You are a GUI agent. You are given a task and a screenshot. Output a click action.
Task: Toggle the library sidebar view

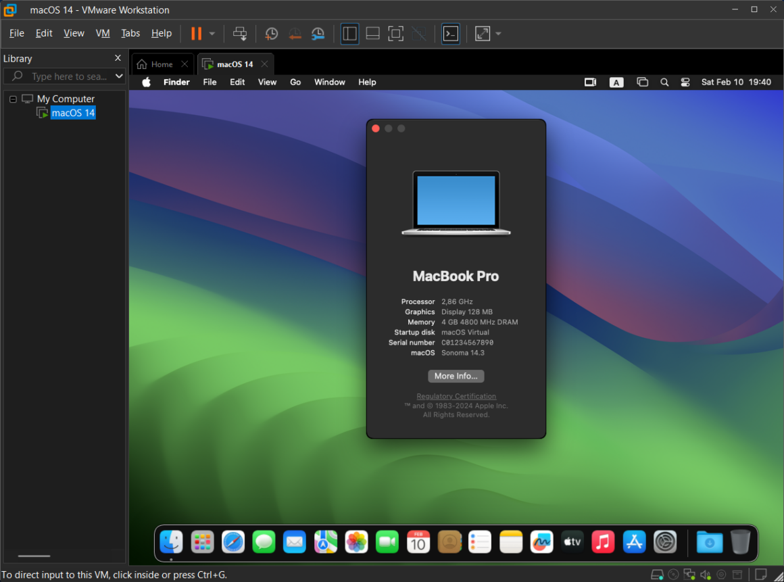coord(349,34)
